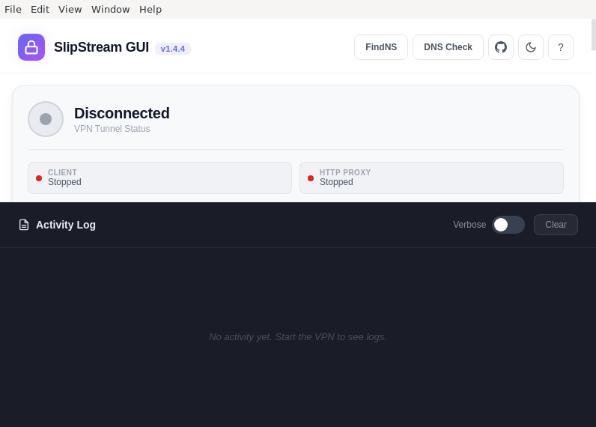596x427 pixels.
Task: Click the v1.4.4 version badge
Action: coord(173,49)
